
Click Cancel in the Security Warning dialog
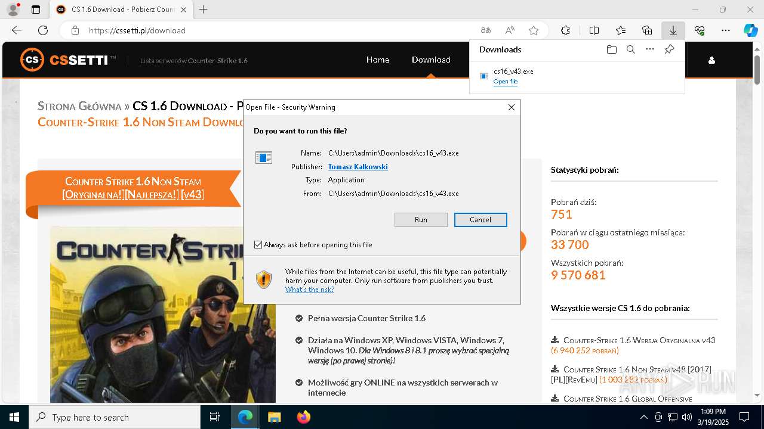tap(480, 220)
